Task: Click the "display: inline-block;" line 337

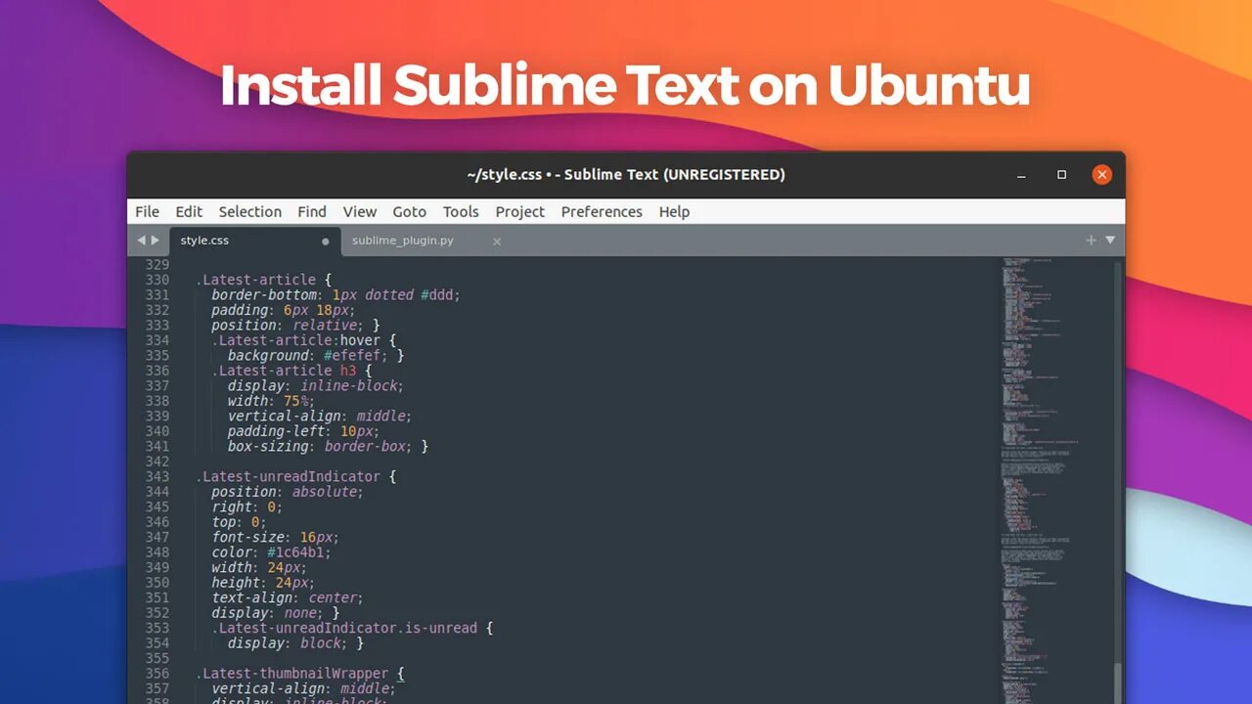Action: click(x=315, y=385)
